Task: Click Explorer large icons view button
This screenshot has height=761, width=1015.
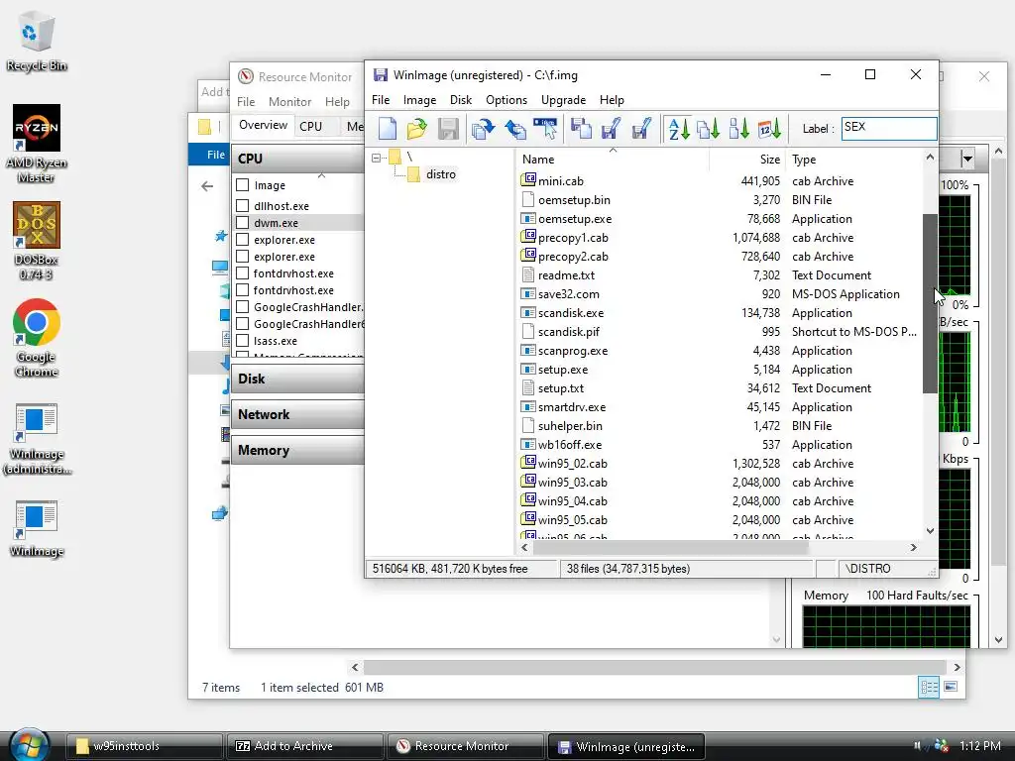Action: (951, 687)
